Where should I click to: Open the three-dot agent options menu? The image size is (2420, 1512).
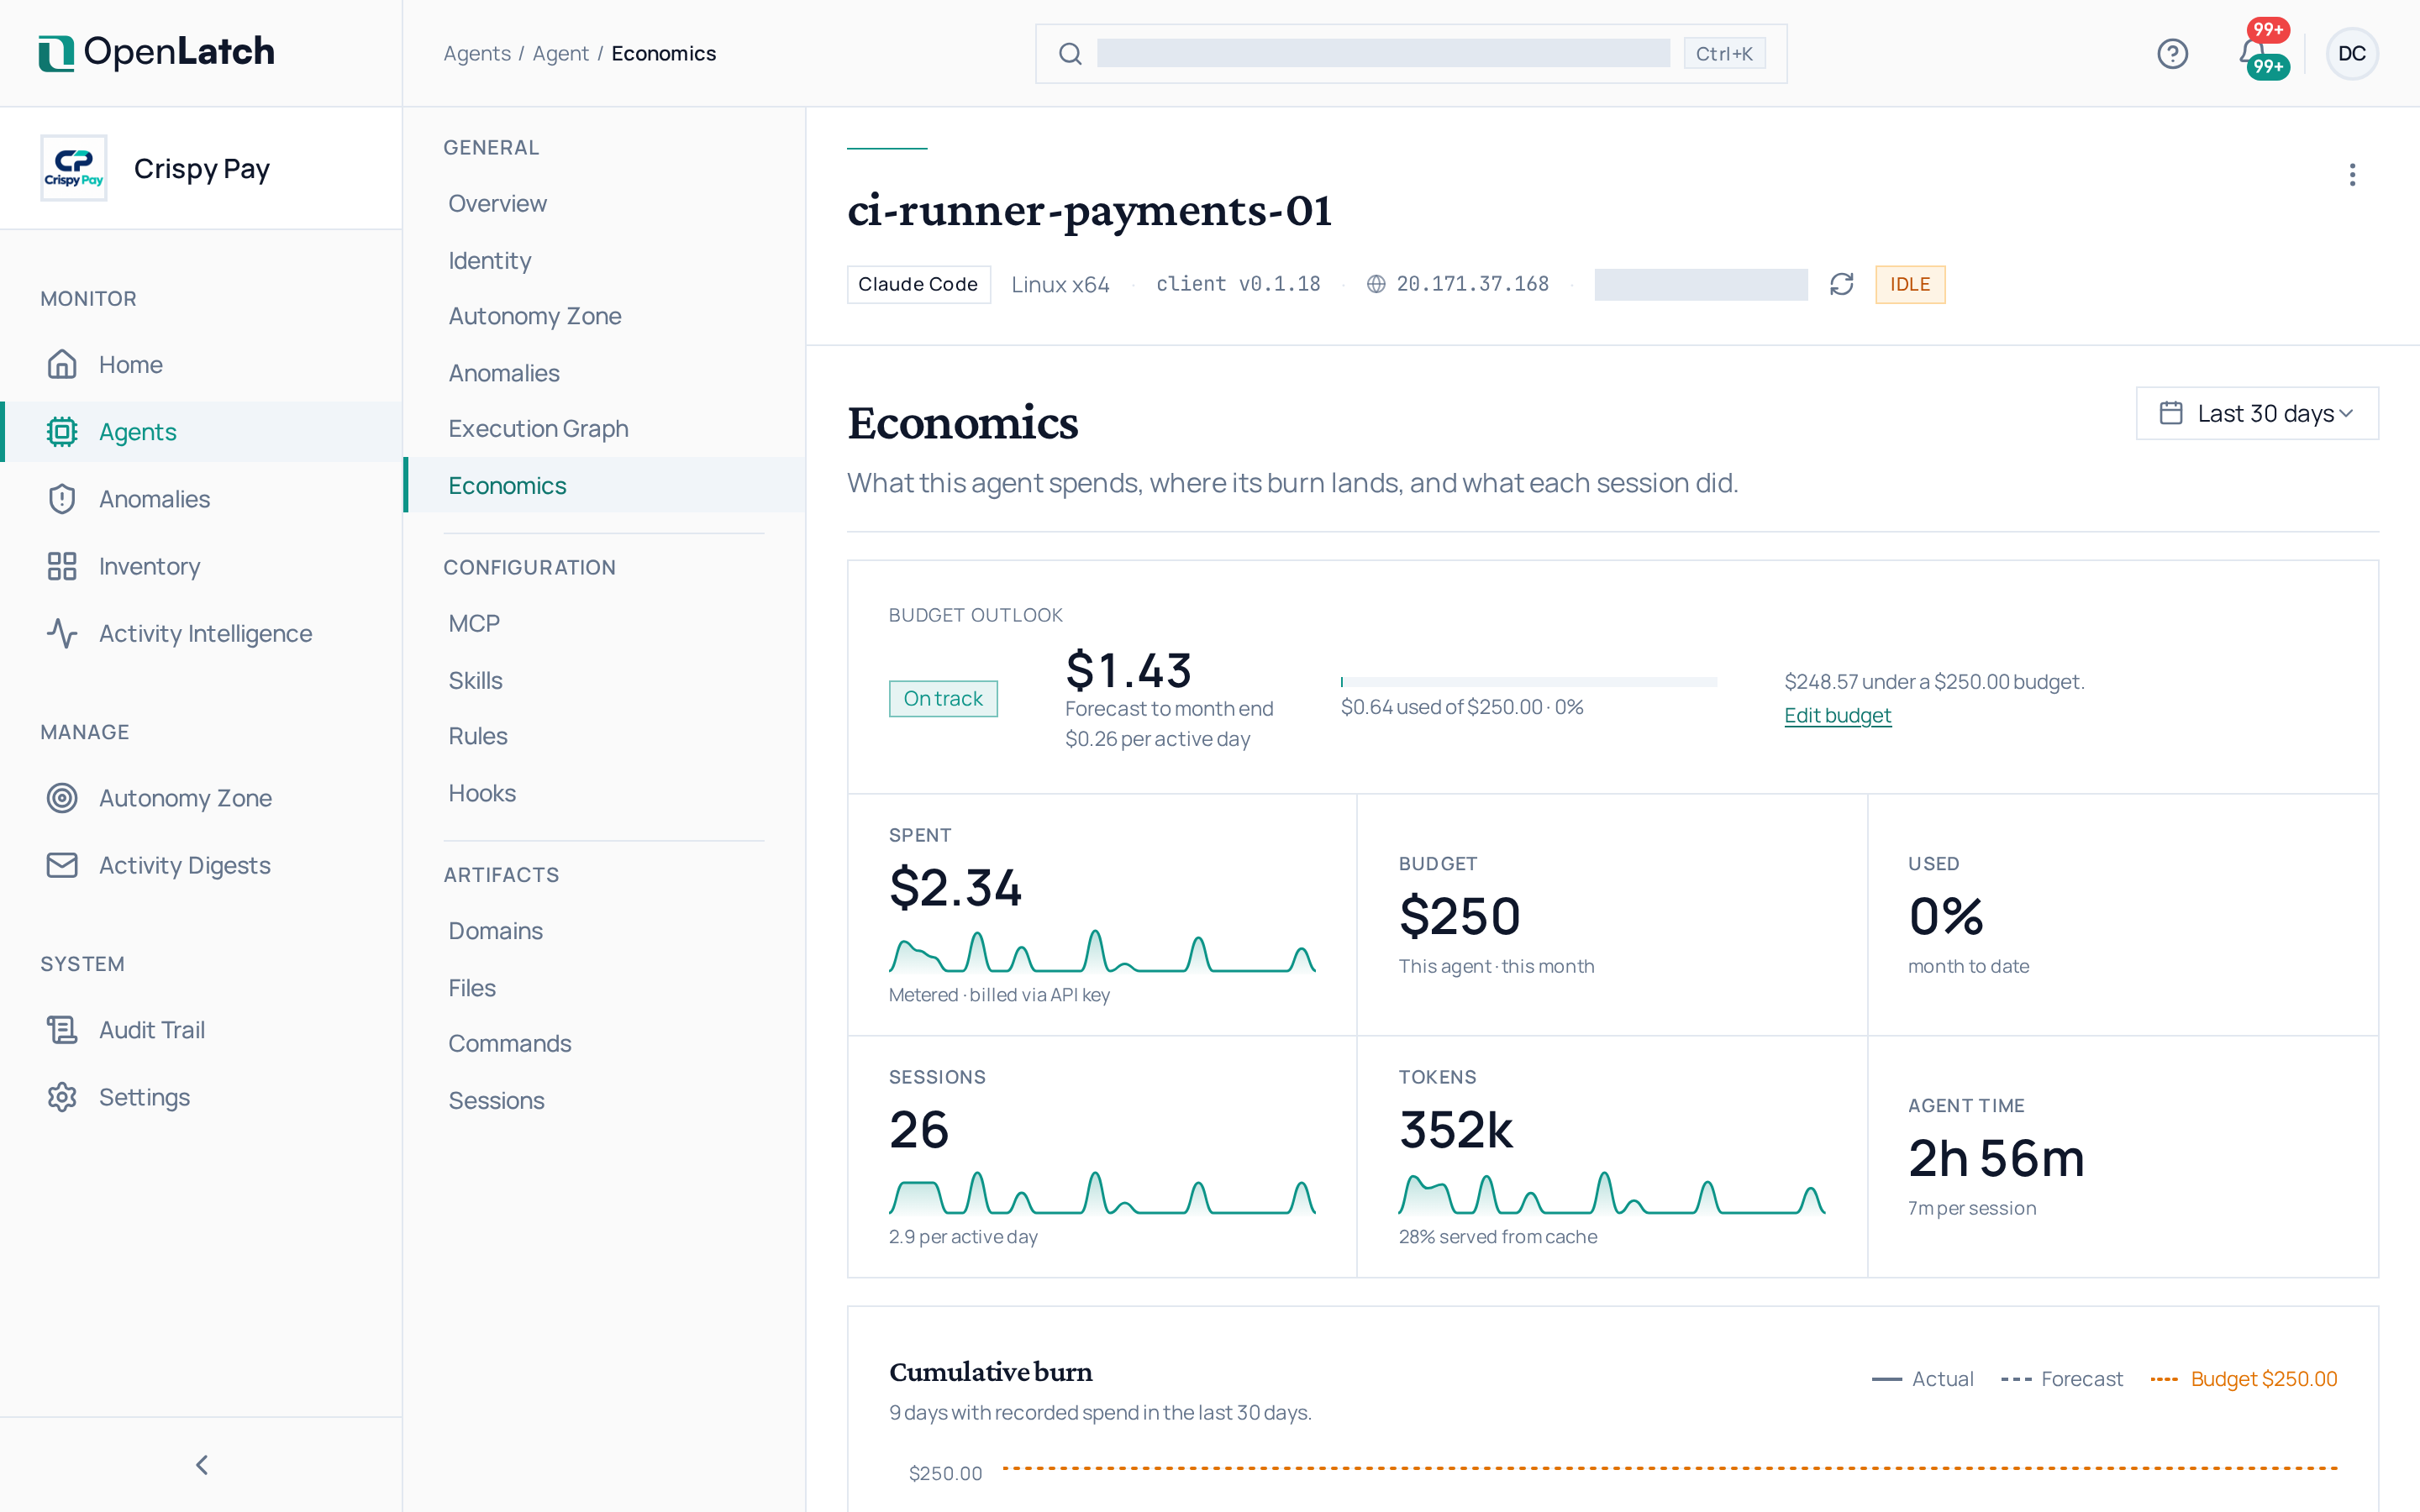tap(2352, 175)
